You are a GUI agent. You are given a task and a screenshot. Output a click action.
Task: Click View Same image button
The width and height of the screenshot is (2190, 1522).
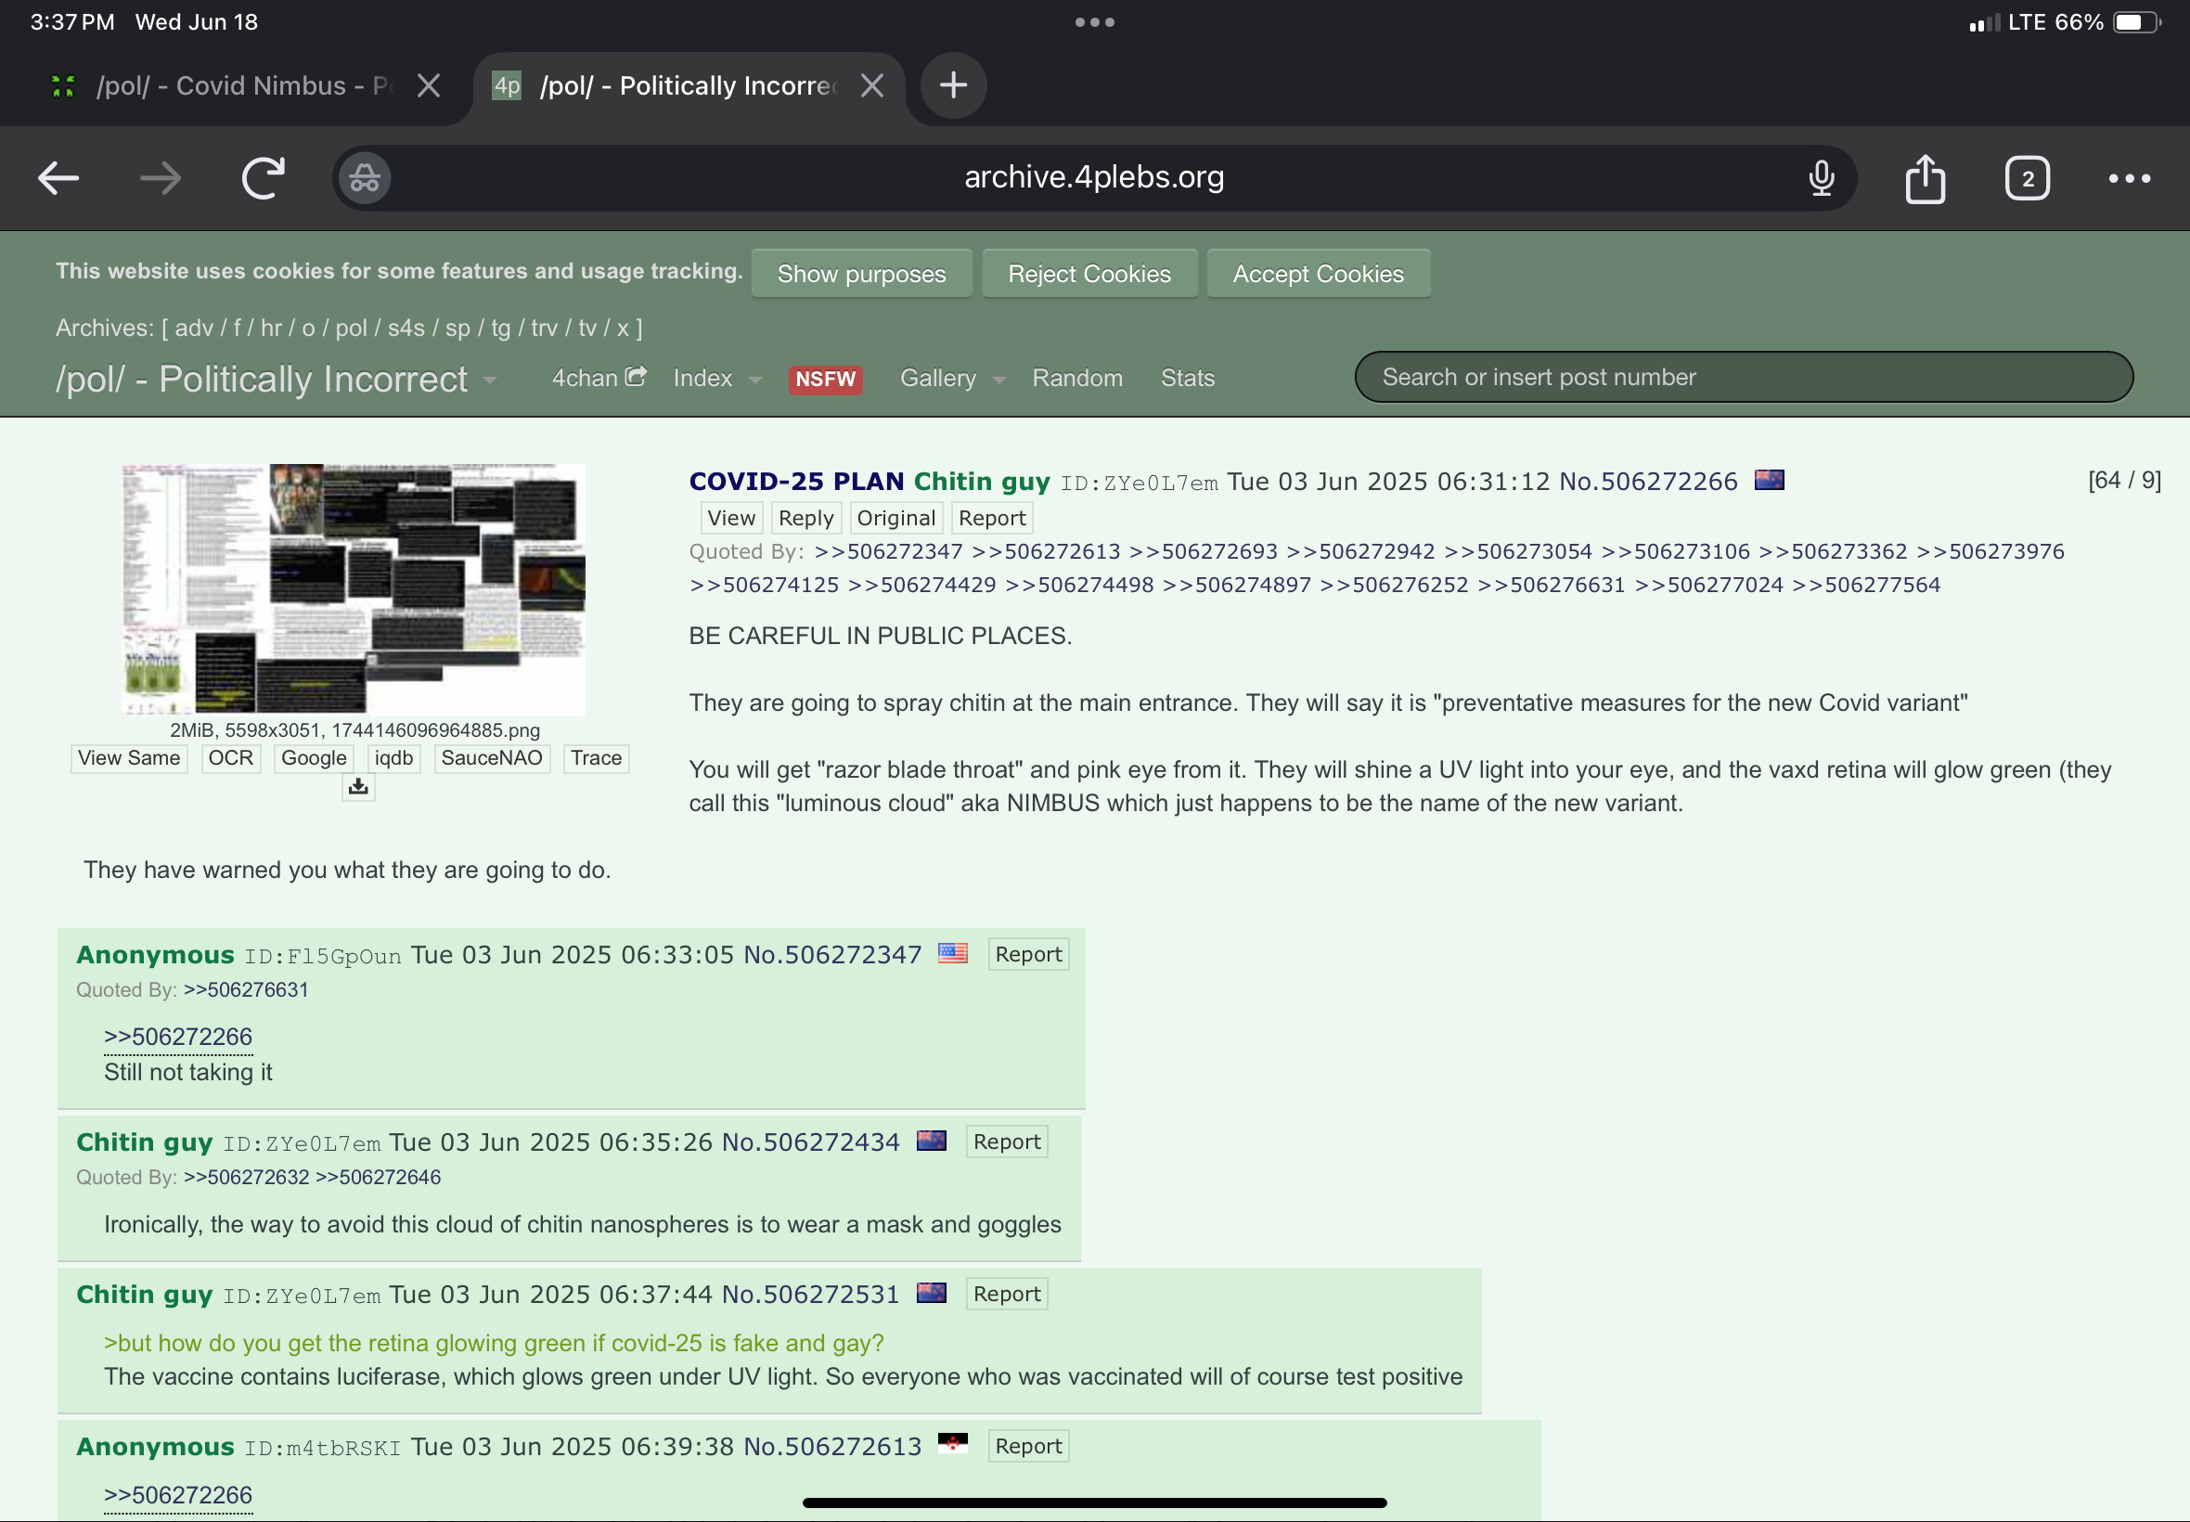pos(129,758)
